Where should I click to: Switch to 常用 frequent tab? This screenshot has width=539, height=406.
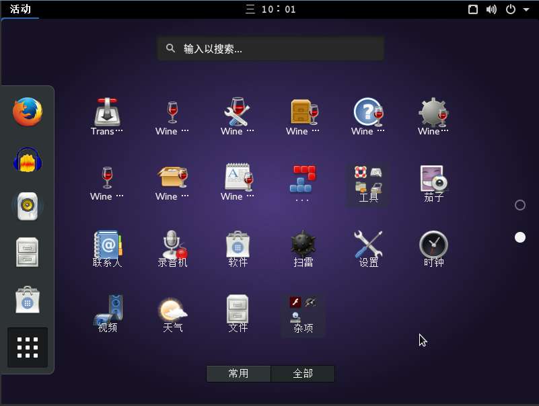pos(238,373)
